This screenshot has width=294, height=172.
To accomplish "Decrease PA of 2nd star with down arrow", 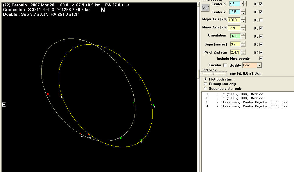I will (243, 54).
